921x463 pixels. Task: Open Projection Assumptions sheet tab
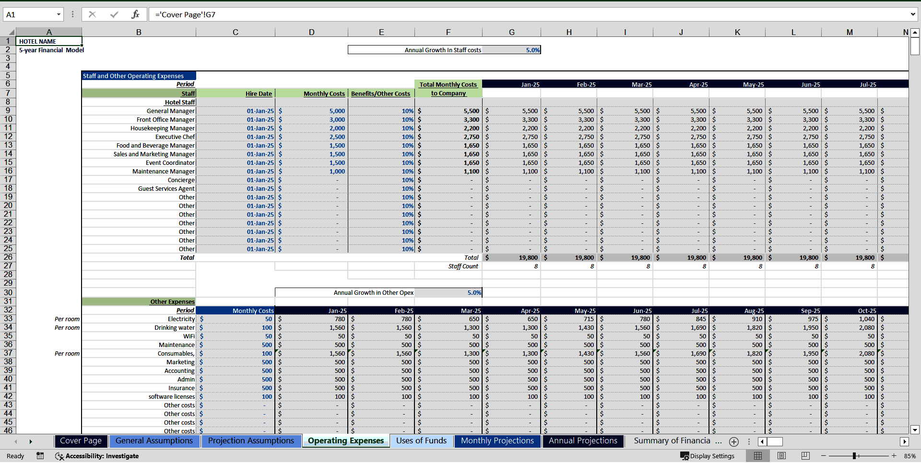click(x=251, y=441)
